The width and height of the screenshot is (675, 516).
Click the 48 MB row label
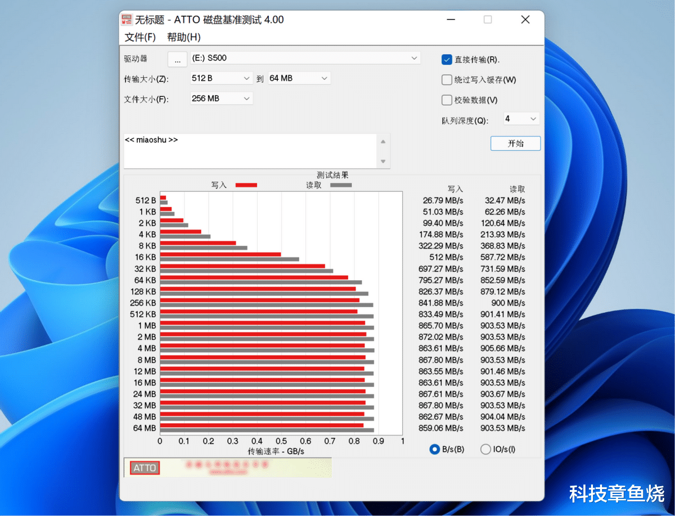coord(145,417)
